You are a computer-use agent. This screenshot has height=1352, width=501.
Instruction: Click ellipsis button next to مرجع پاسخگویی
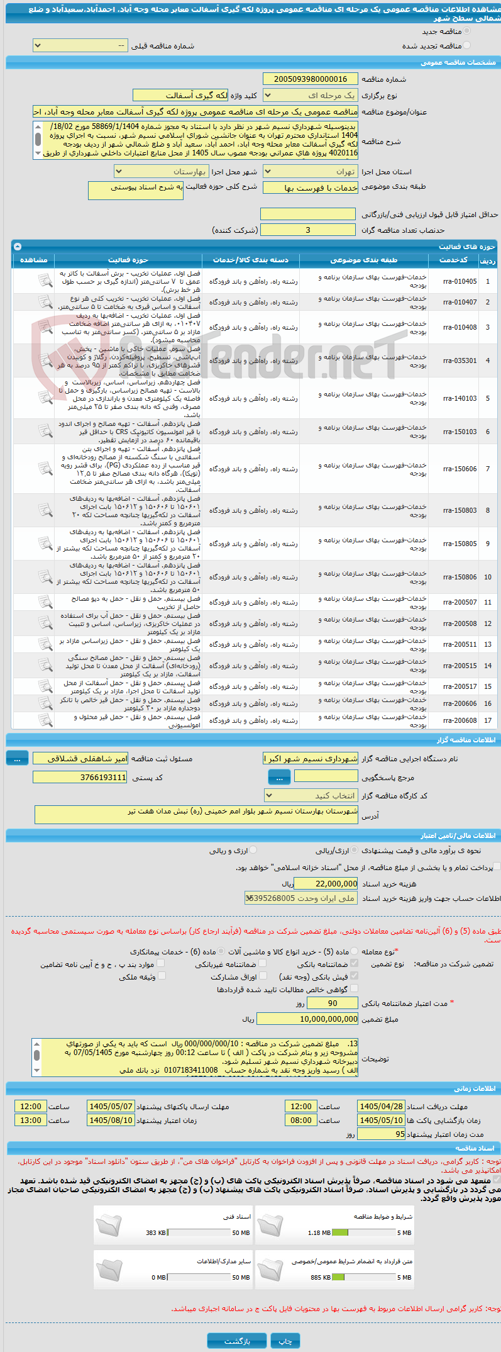[280, 778]
